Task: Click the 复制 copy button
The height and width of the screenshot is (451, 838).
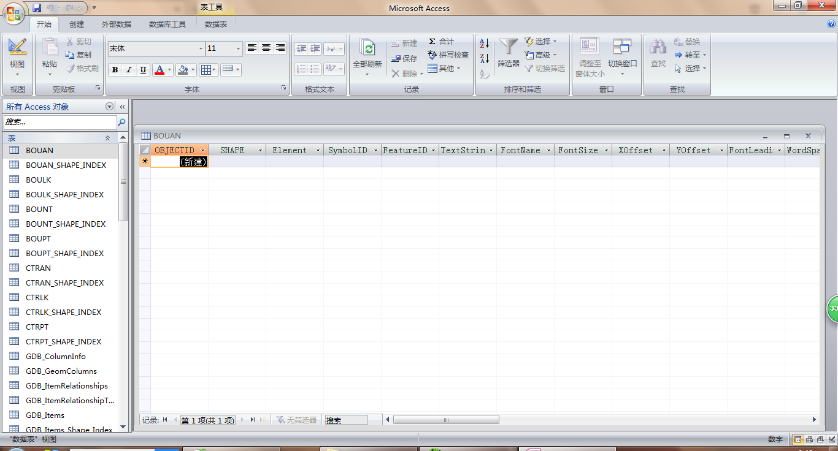Action: [79, 55]
